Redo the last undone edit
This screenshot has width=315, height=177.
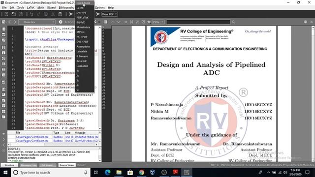click(38, 14)
